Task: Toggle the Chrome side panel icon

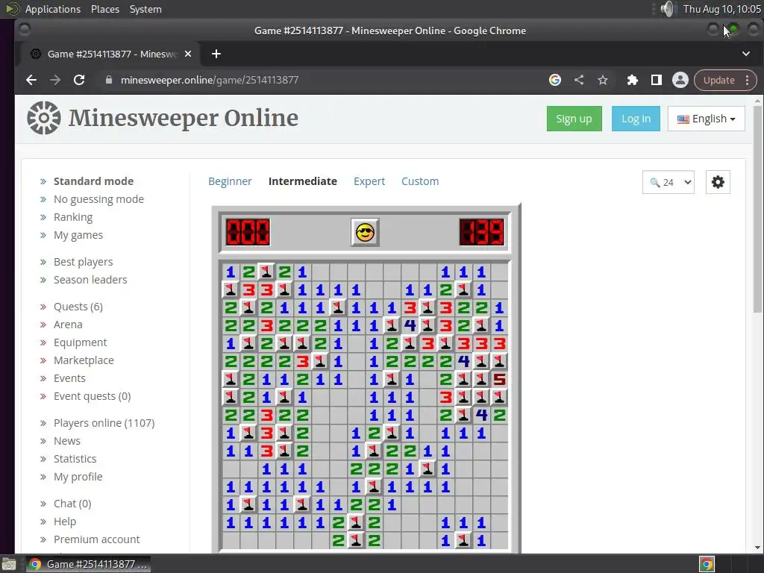Action: click(x=657, y=80)
